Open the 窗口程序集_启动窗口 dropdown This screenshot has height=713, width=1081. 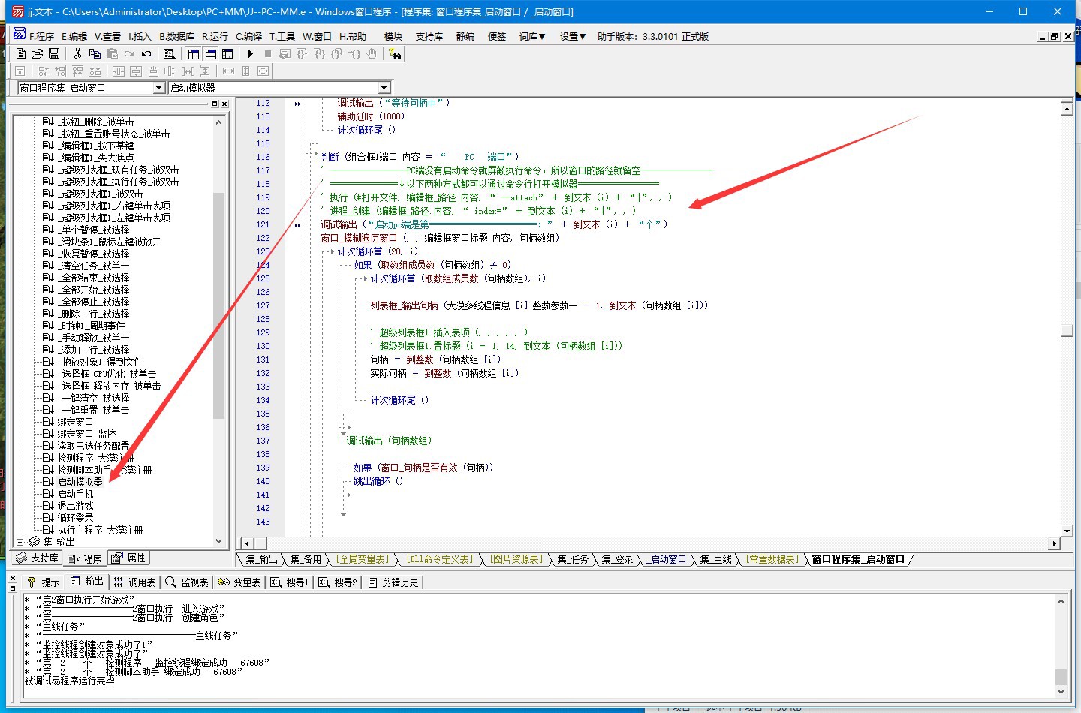(x=158, y=88)
